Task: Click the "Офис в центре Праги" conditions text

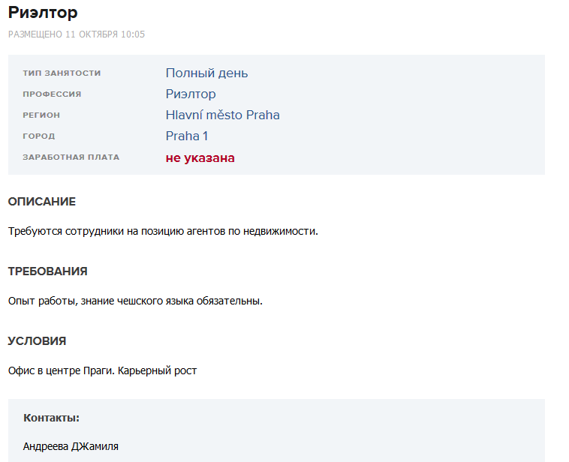Action: point(102,370)
